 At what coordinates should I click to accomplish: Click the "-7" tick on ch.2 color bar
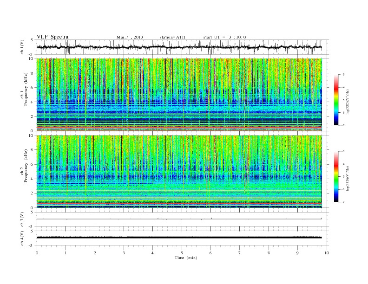pyautogui.click(x=343, y=202)
